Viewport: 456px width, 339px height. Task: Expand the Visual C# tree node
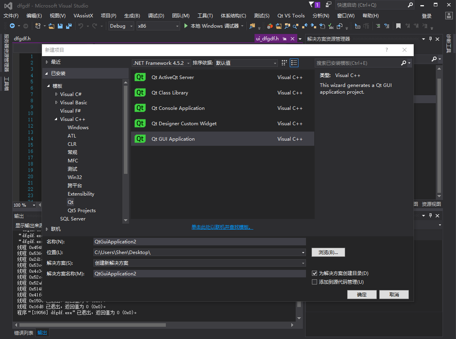[56, 94]
